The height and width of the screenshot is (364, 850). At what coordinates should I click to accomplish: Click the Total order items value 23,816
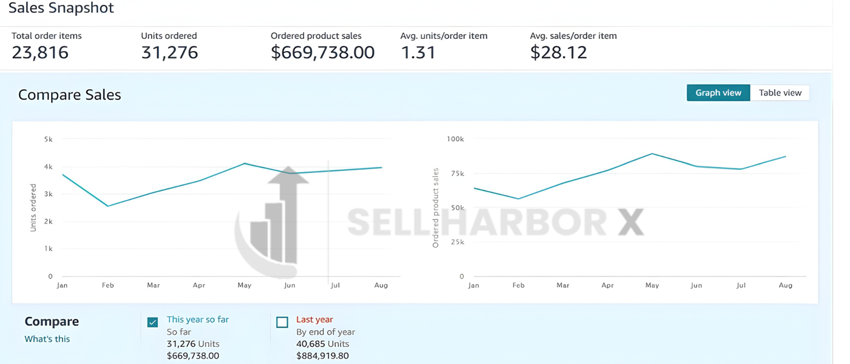coord(40,53)
